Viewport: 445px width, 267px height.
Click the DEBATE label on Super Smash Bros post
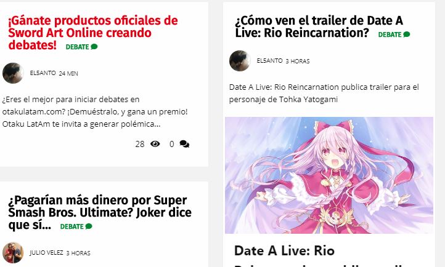coord(71,226)
